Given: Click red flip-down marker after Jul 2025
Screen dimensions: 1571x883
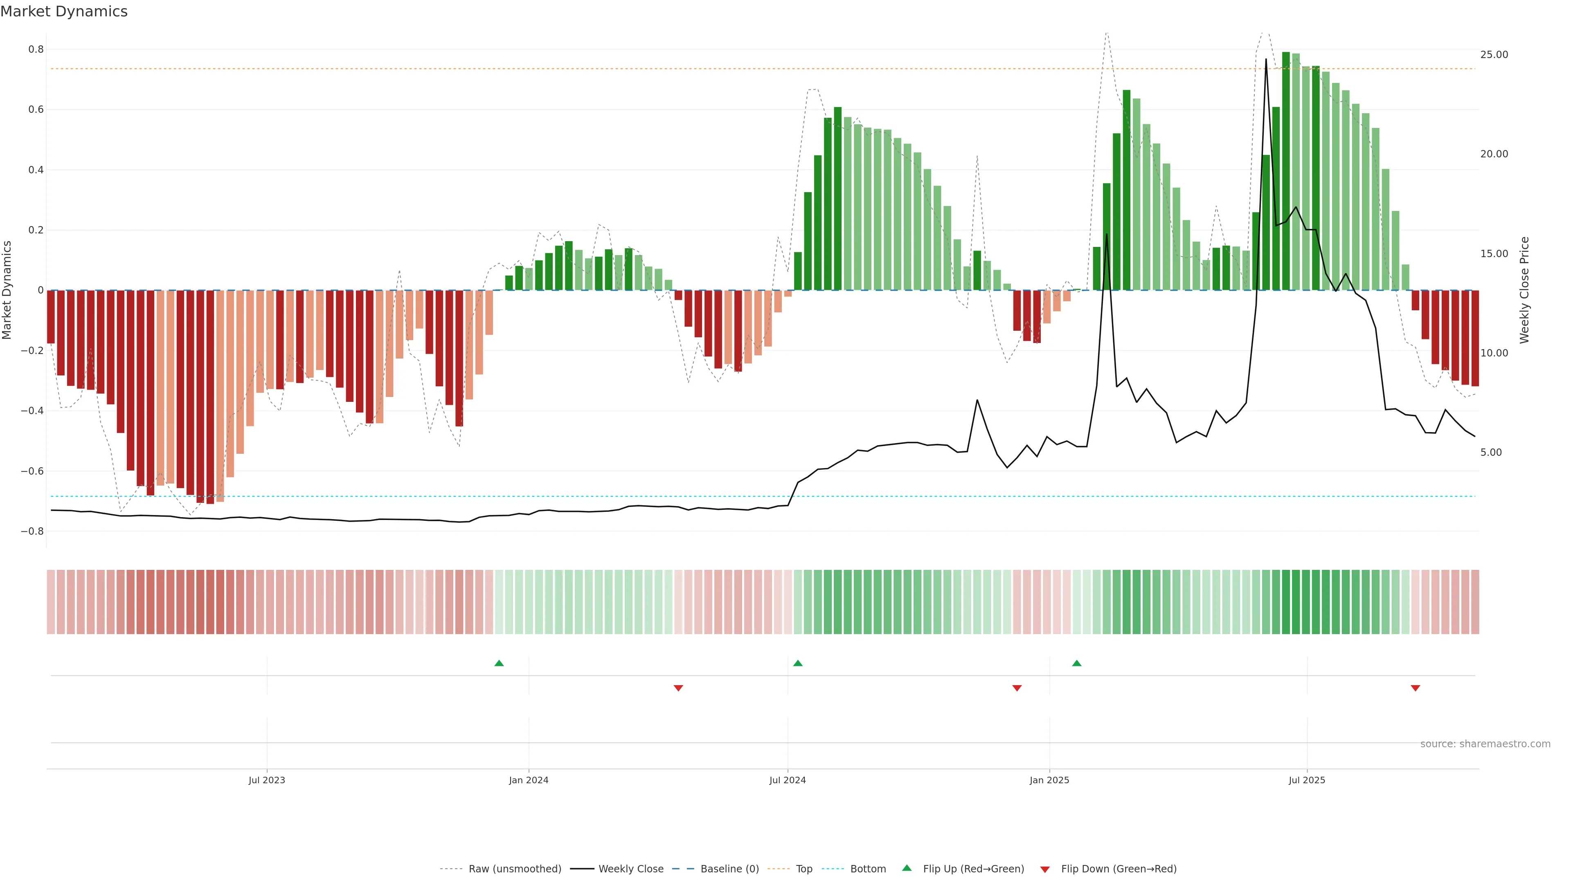Looking at the screenshot, I should click(1416, 688).
